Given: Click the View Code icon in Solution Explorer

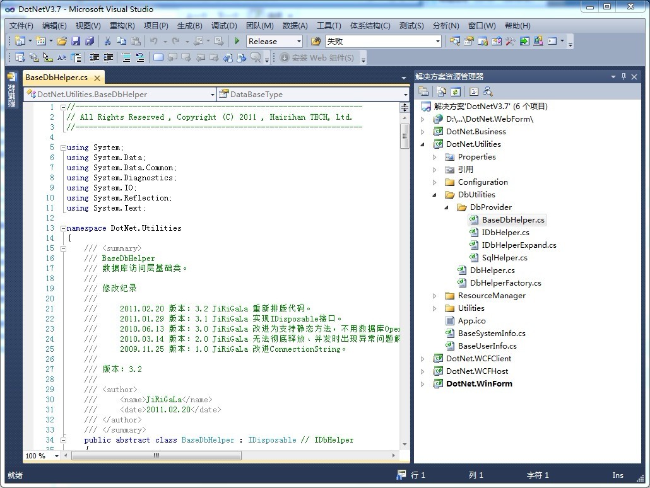Looking at the screenshot, I should pyautogui.click(x=474, y=91).
